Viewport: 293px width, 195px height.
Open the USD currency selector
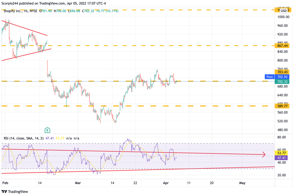click(283, 11)
